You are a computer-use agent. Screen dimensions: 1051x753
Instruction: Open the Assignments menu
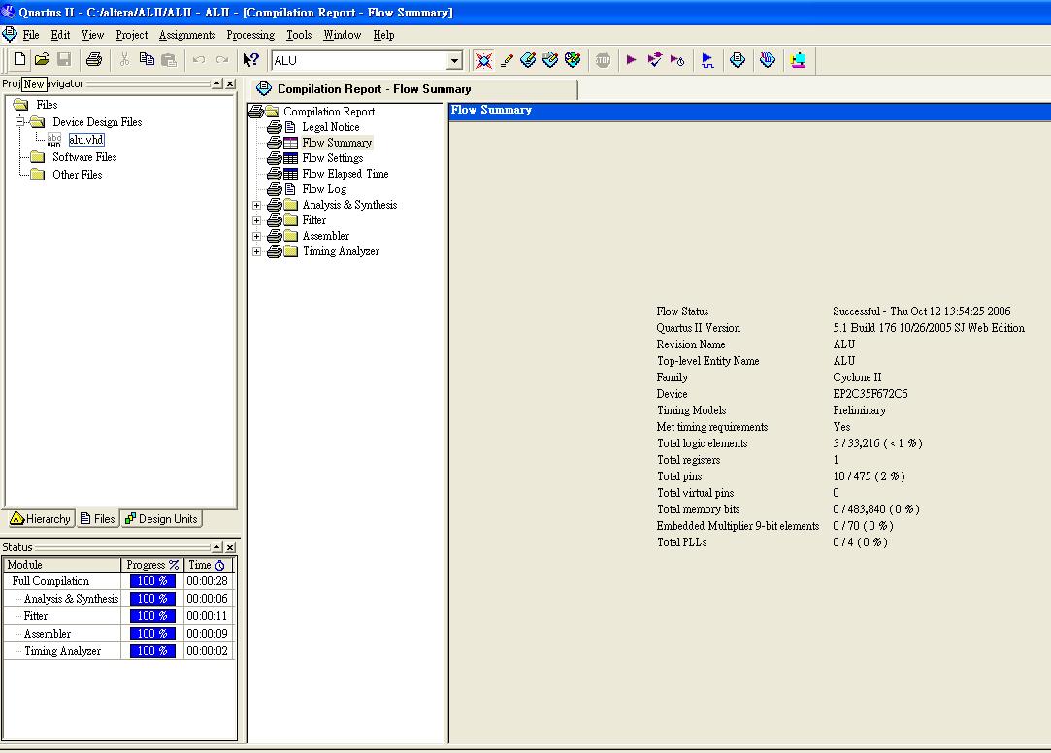click(187, 35)
